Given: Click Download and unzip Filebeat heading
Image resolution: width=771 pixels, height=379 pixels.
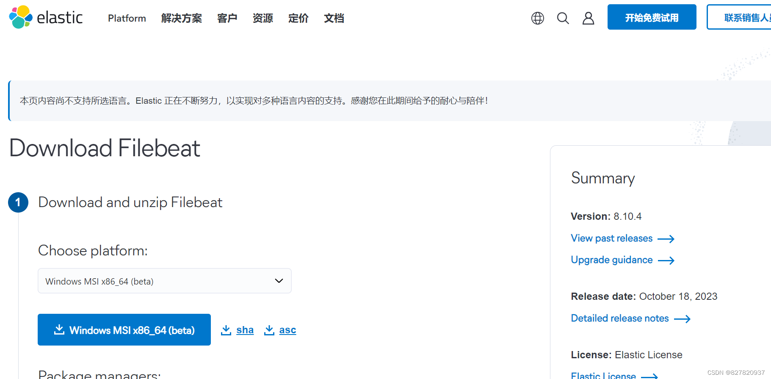Looking at the screenshot, I should [x=130, y=202].
